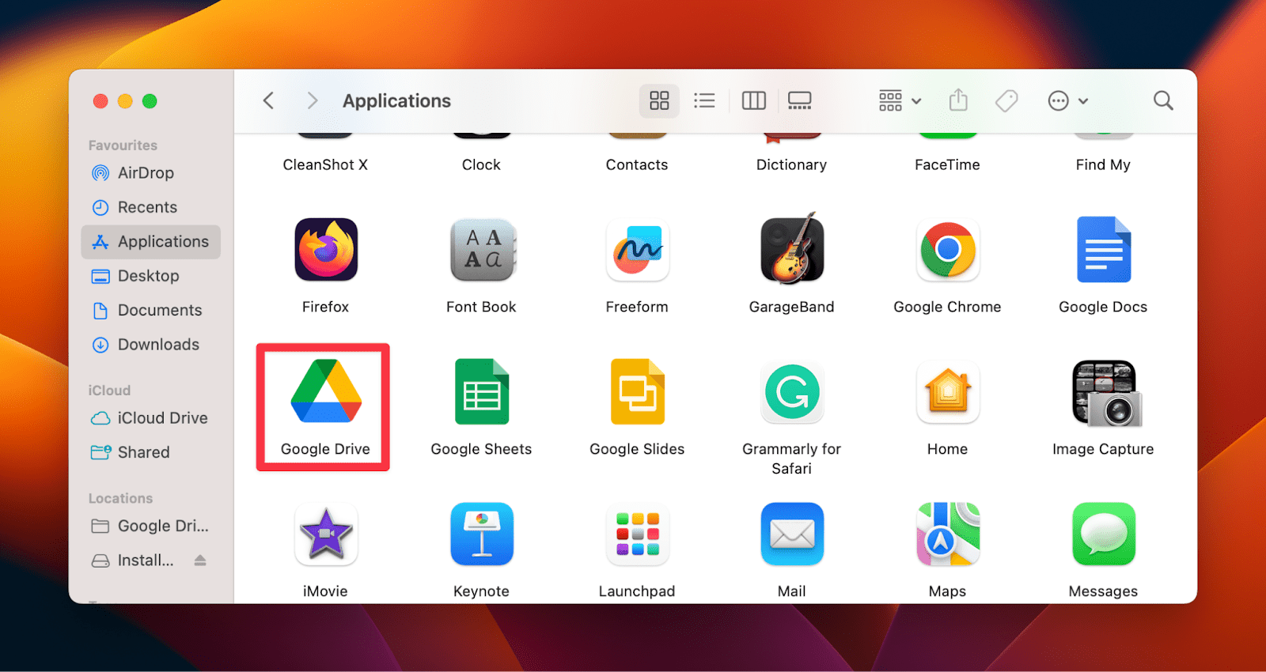Go back with the left chevron
The height and width of the screenshot is (672, 1266).
pyautogui.click(x=268, y=100)
